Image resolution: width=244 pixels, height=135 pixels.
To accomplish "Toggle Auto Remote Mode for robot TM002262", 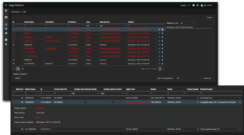I will [85, 102].
